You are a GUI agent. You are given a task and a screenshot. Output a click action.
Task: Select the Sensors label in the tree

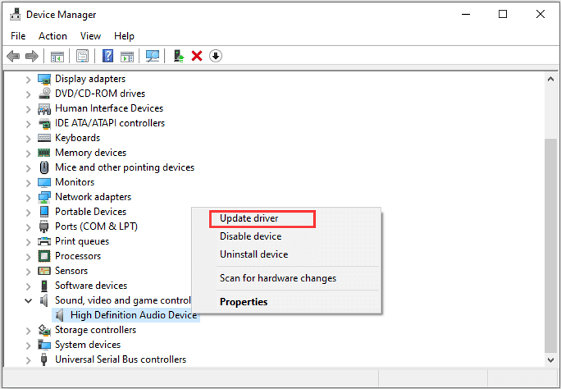71,271
